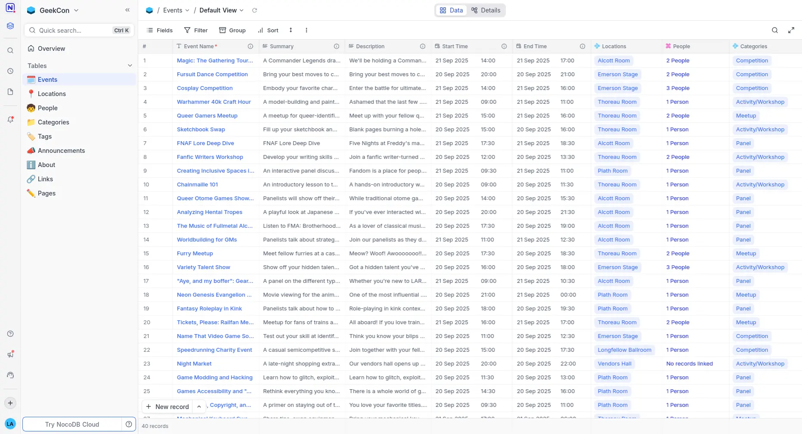
Task: Open the help question mark icon in the mini sidebar
Action: click(x=10, y=334)
